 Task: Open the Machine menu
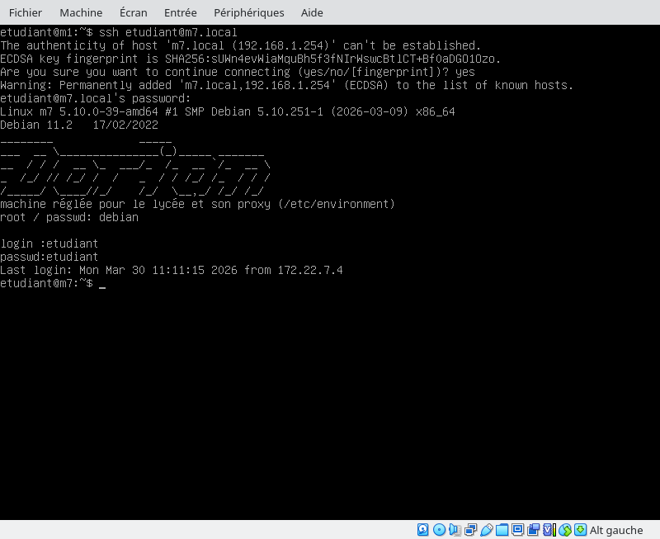81,12
